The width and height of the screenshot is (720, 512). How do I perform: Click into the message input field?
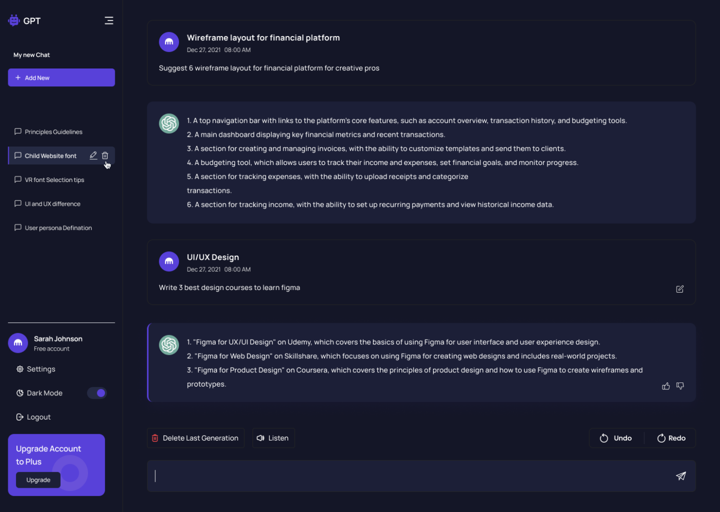click(x=411, y=476)
